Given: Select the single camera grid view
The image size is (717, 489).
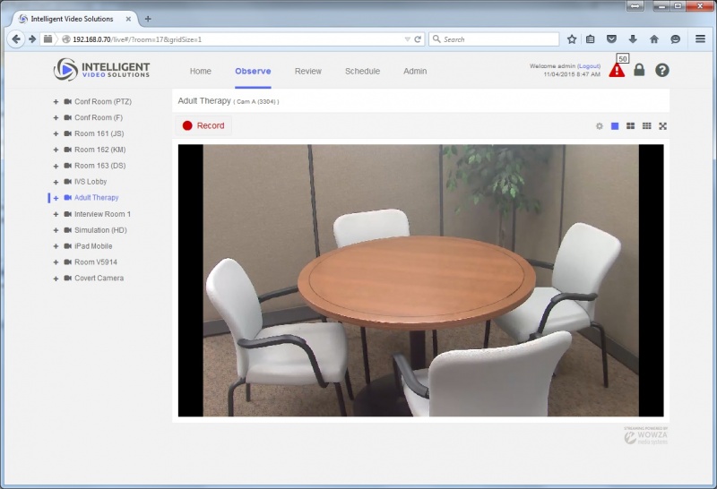Looking at the screenshot, I should pos(615,126).
